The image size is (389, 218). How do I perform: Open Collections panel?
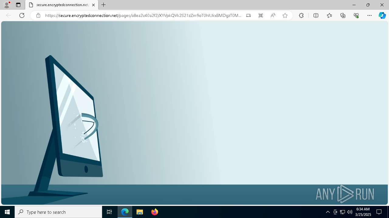(x=343, y=15)
